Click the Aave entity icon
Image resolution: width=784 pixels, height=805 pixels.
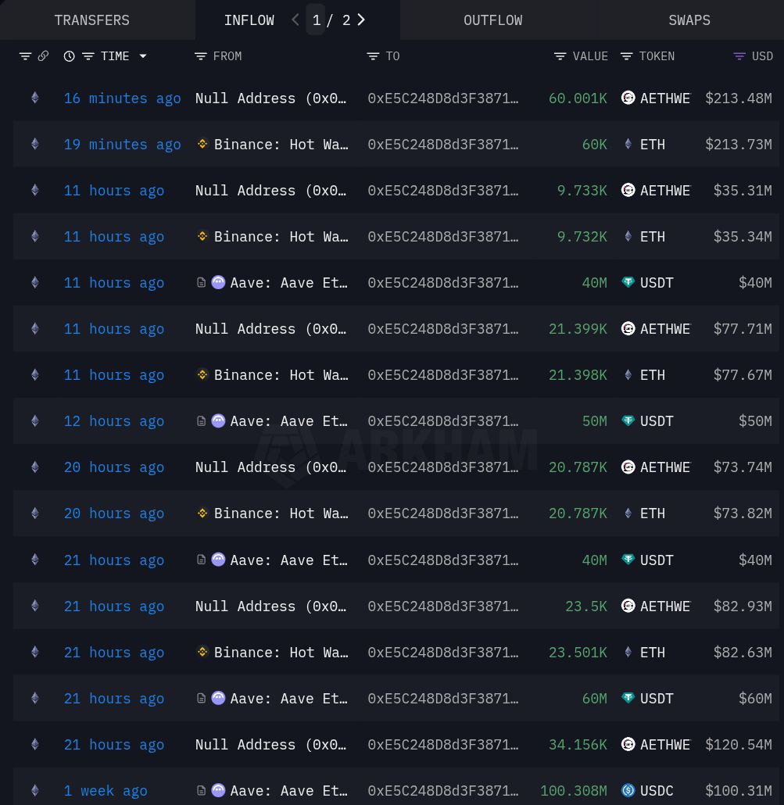218,283
